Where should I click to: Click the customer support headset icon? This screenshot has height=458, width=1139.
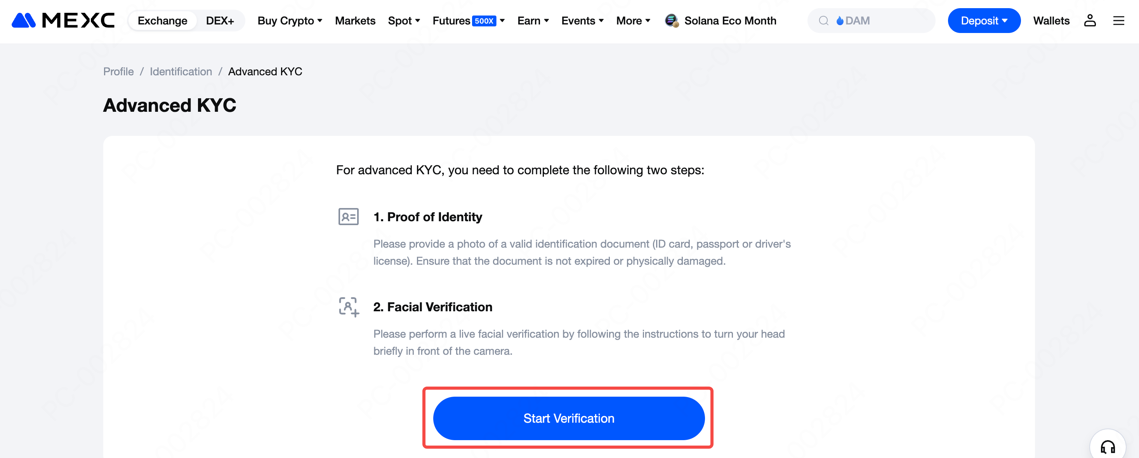tap(1107, 447)
